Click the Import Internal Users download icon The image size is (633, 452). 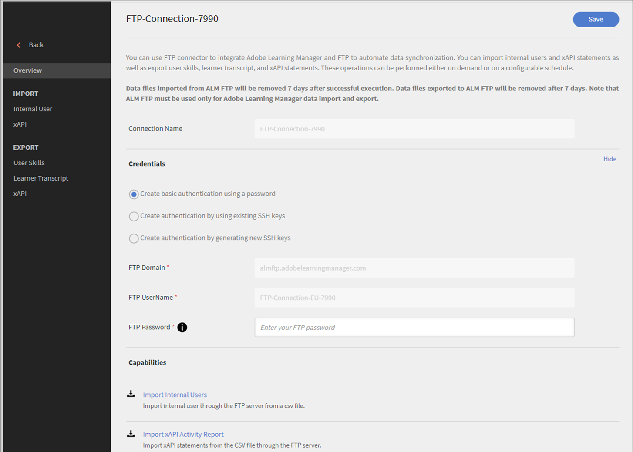click(131, 394)
